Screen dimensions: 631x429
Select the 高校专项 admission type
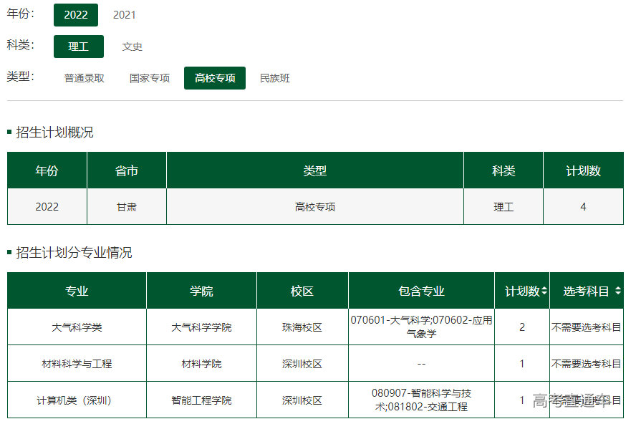pyautogui.click(x=215, y=78)
